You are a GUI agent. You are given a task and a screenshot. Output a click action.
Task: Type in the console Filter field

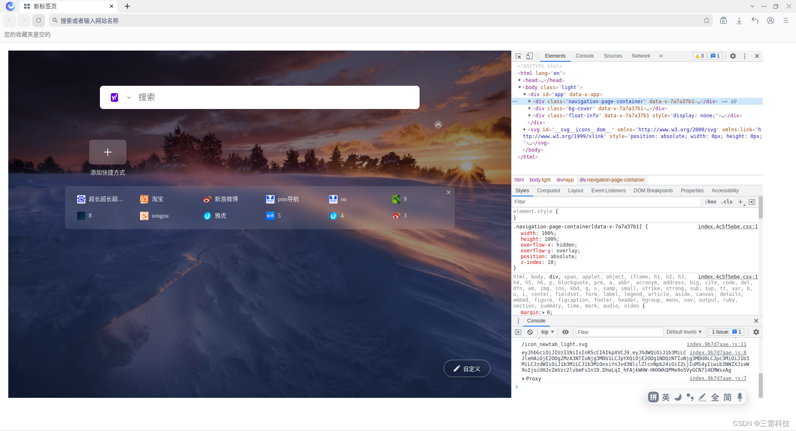(x=618, y=332)
